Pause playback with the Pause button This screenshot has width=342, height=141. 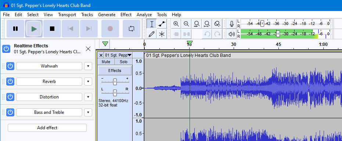[15, 29]
